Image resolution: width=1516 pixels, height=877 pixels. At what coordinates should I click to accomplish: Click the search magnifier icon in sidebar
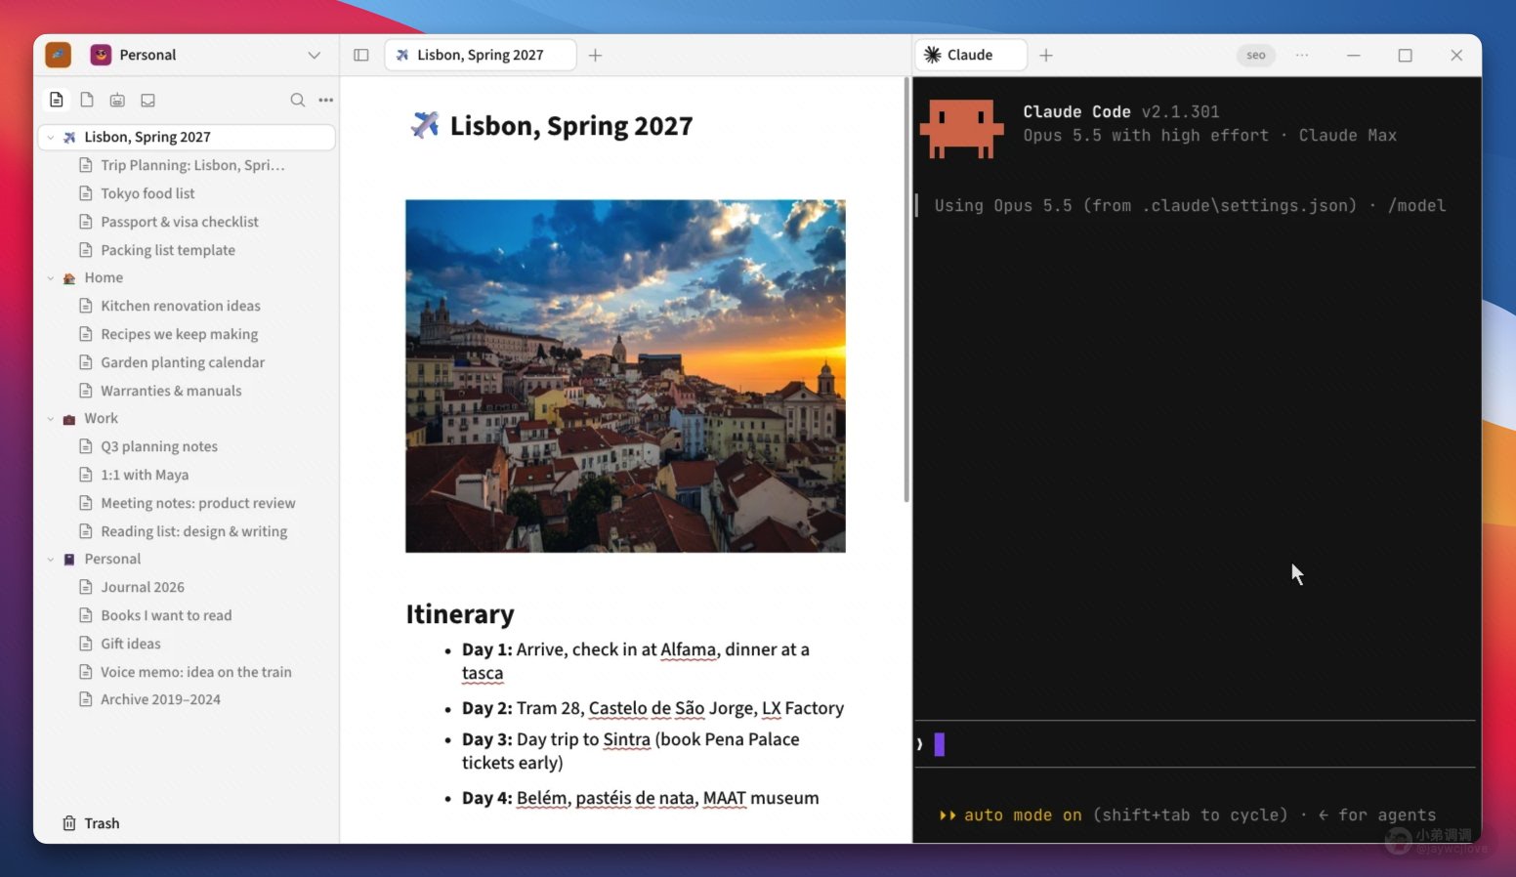click(x=298, y=100)
